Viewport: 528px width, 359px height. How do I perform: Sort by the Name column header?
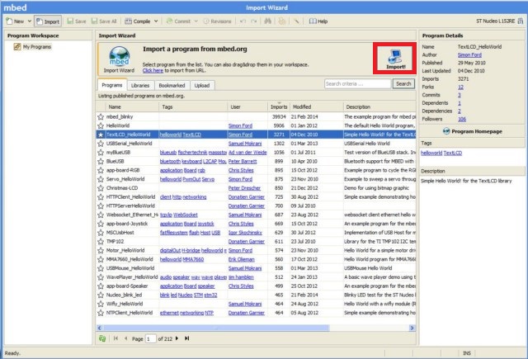click(132, 106)
